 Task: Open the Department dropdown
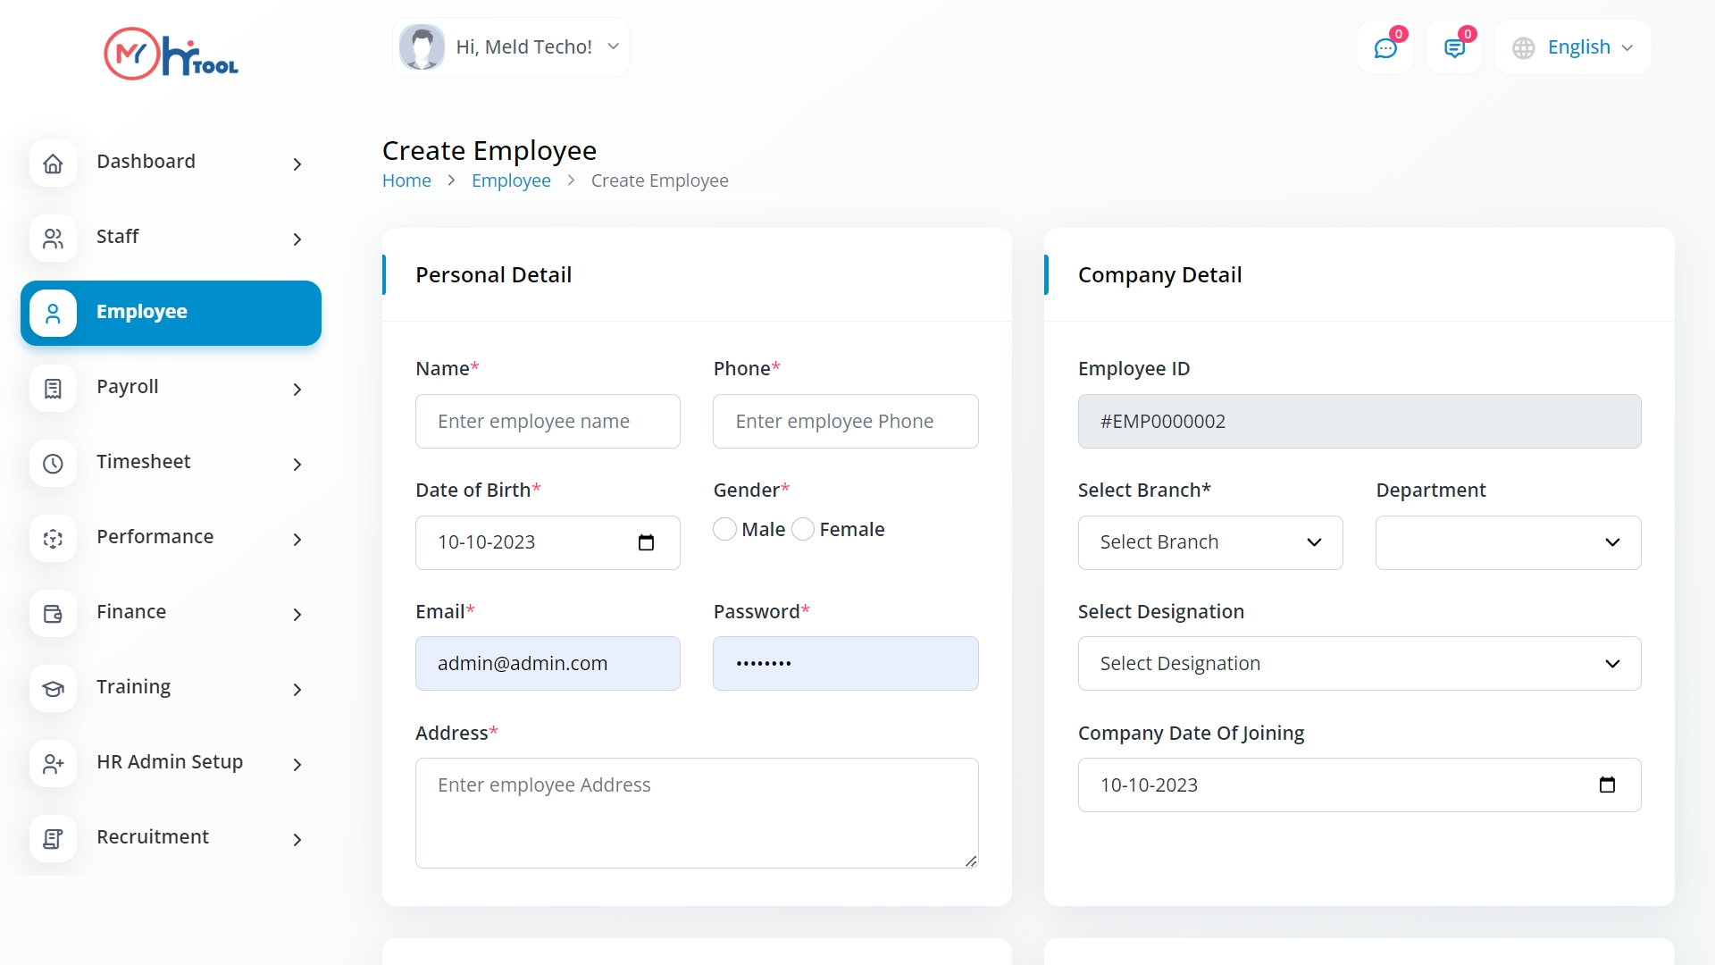tap(1508, 542)
